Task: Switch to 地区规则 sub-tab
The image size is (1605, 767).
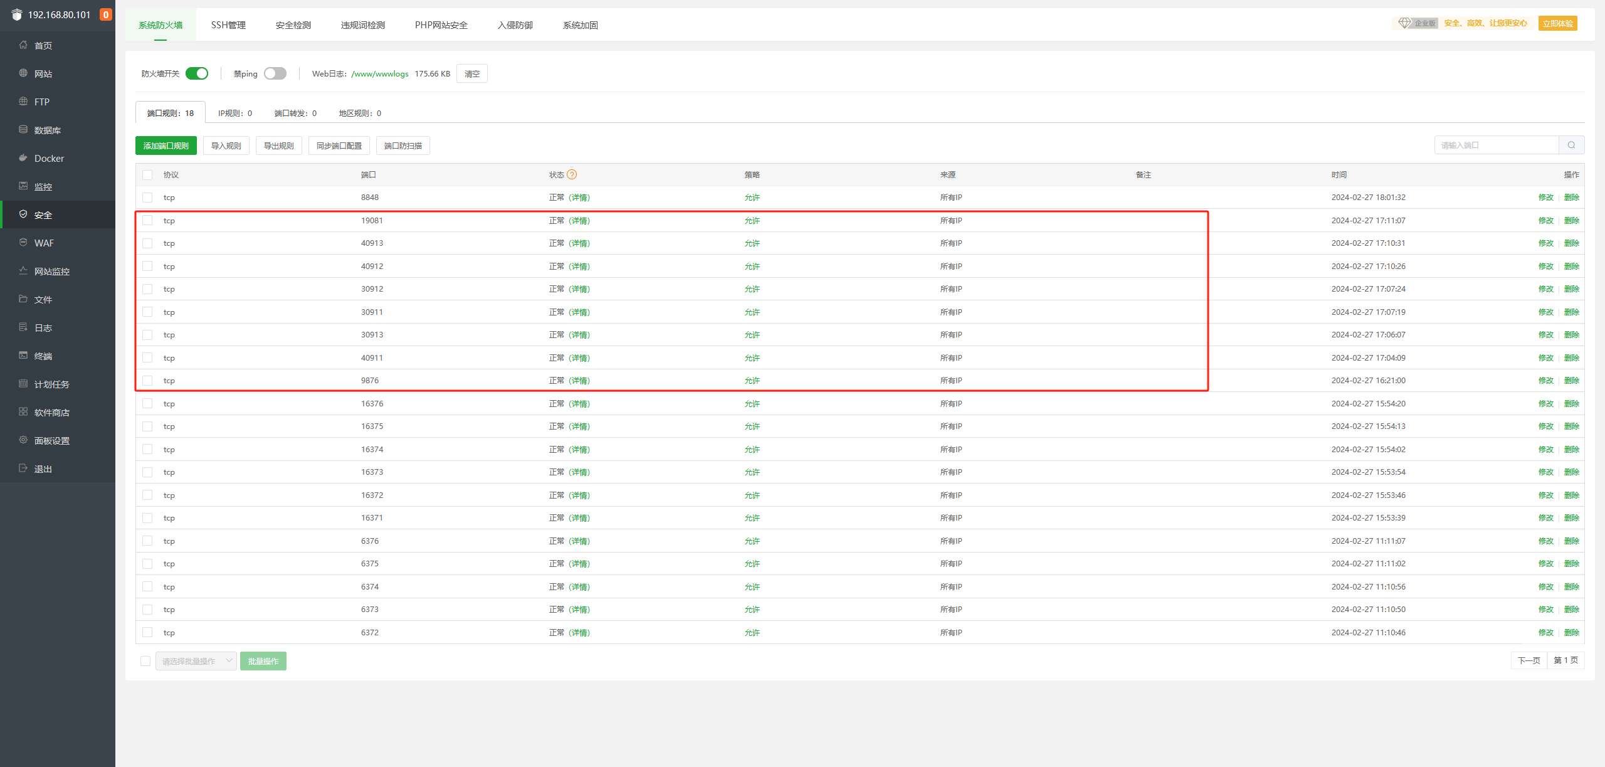Action: tap(360, 114)
